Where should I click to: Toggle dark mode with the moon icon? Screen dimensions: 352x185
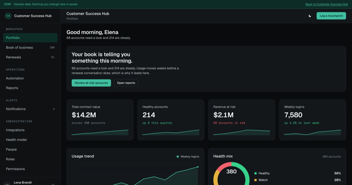(x=310, y=16)
